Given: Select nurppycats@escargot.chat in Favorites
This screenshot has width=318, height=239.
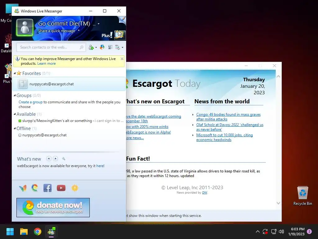Looking at the screenshot, I should [69, 84].
